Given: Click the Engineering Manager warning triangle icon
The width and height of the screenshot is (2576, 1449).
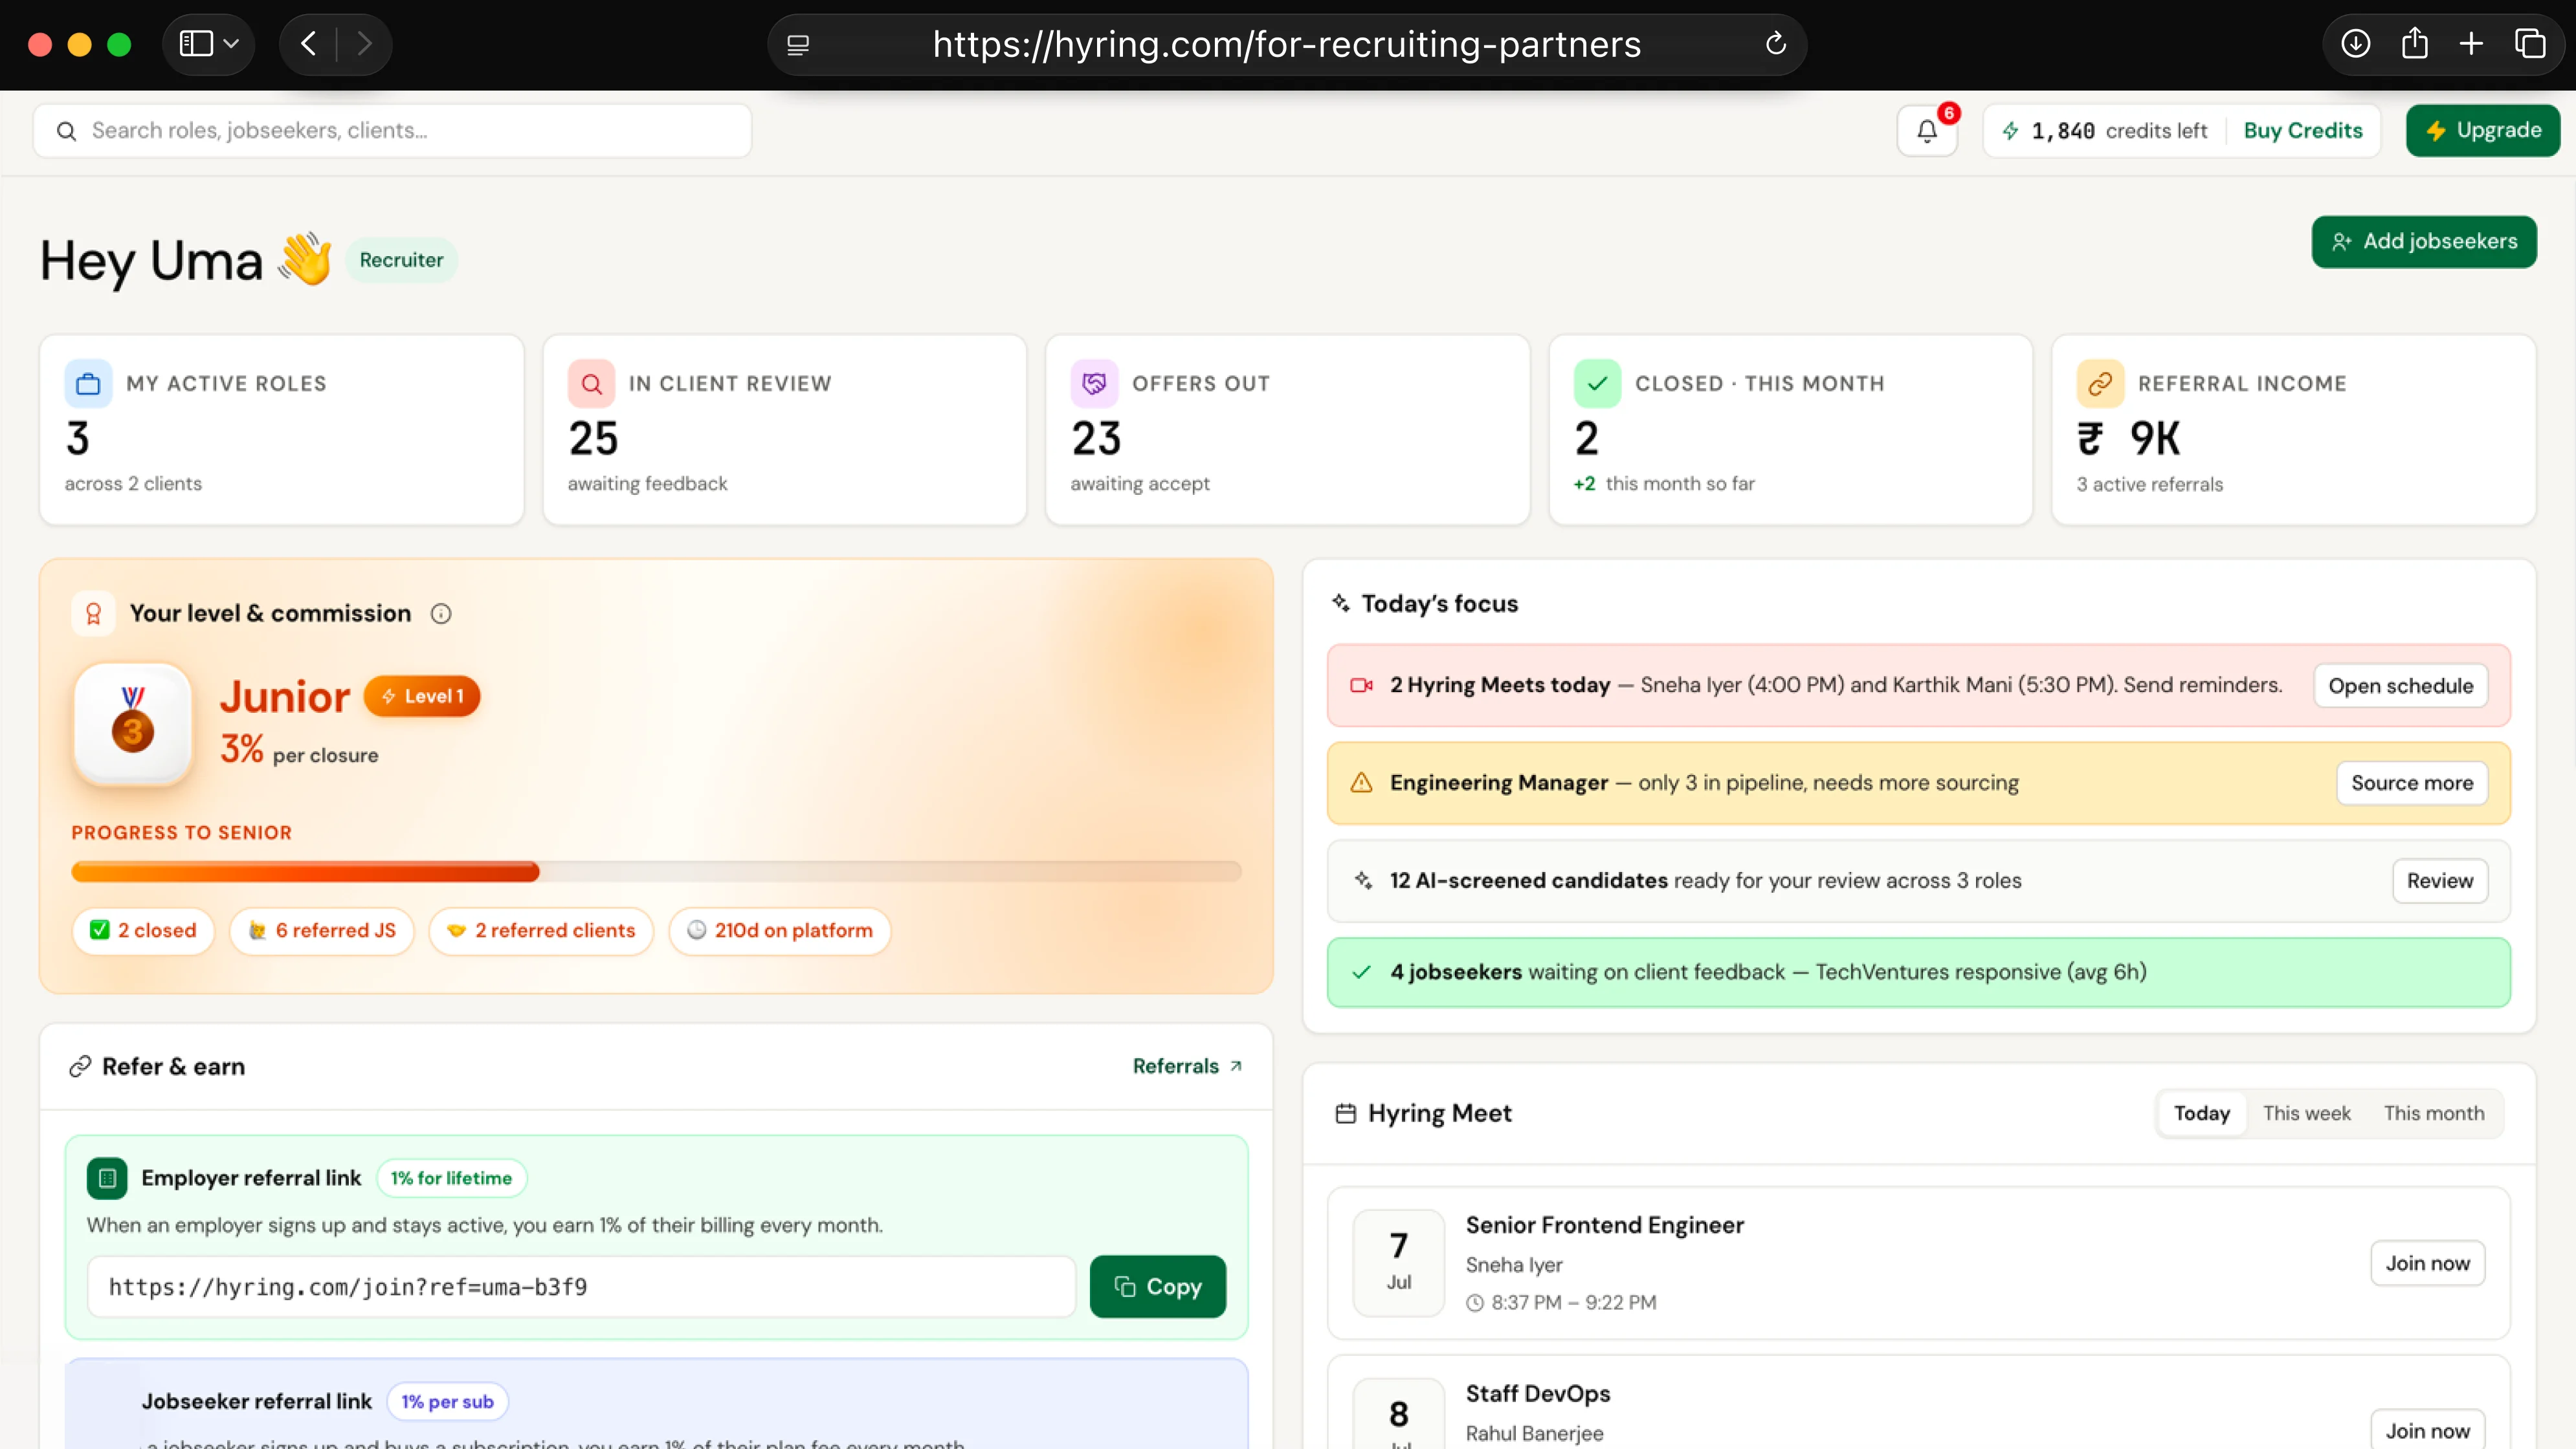Looking at the screenshot, I should (x=1361, y=783).
